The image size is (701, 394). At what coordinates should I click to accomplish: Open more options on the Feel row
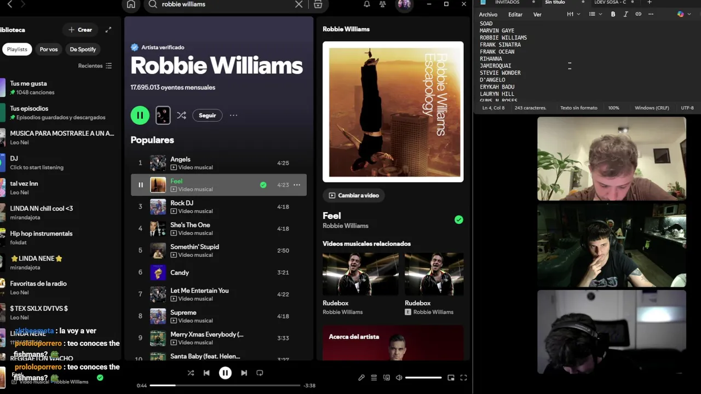[297, 185]
